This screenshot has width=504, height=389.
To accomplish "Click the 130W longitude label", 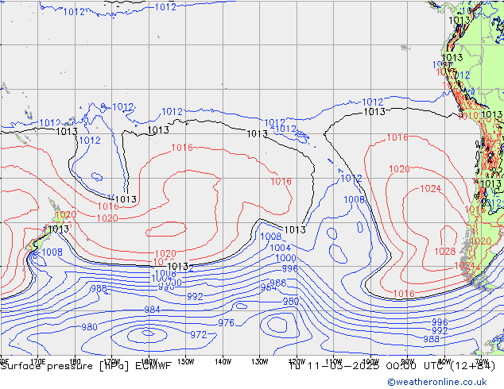I will tap(260, 361).
